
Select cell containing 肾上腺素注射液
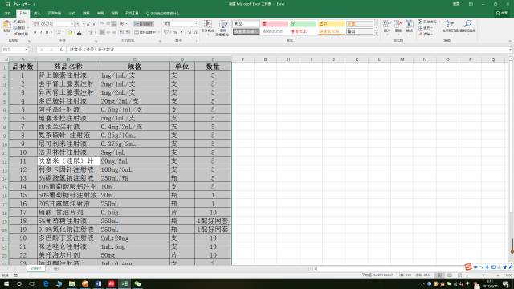tap(68, 75)
